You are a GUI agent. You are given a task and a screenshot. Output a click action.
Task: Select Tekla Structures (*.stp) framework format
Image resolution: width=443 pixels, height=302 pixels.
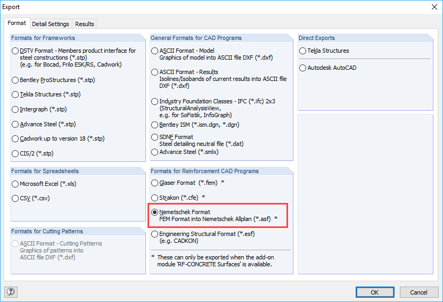pos(15,94)
